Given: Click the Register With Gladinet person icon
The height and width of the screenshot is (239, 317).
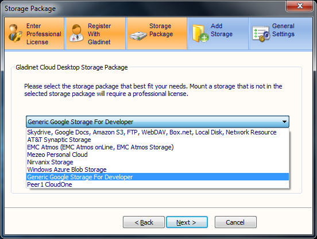Looking at the screenshot, I should pos(76,33).
